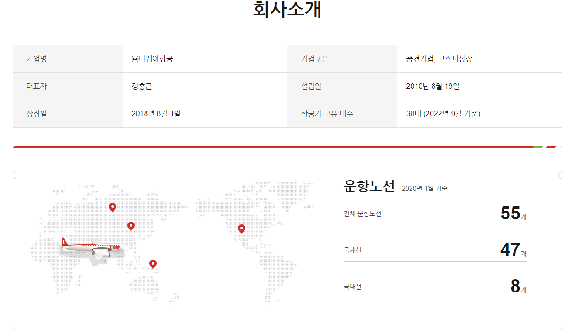Viewport: 574px width, 335px height.
Task: Click the 전체 운항노선 label
Action: pyautogui.click(x=363, y=214)
